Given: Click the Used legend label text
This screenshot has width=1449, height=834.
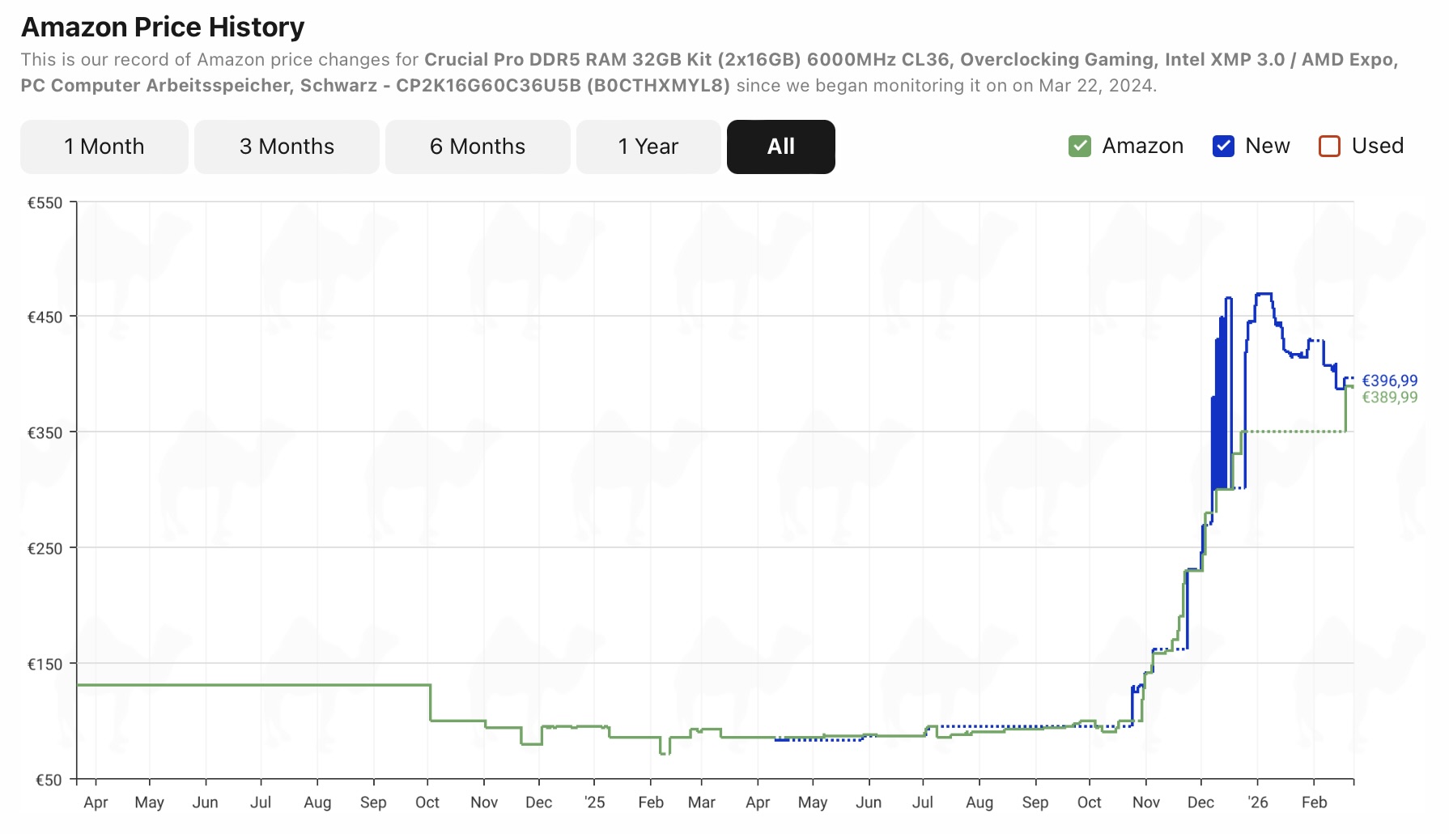Looking at the screenshot, I should (x=1377, y=147).
